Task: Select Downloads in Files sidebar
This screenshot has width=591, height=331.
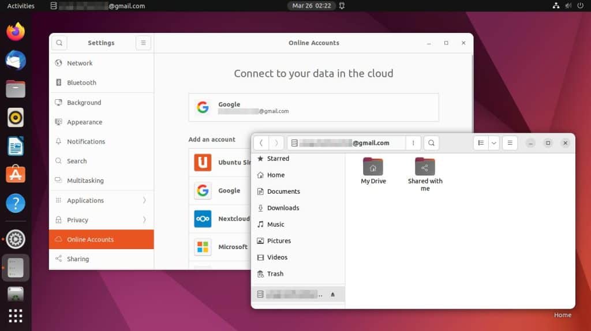Action: (x=283, y=208)
